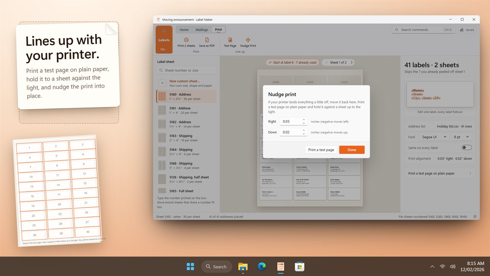
Task: Add a new custom sheet
Action: coord(186,83)
